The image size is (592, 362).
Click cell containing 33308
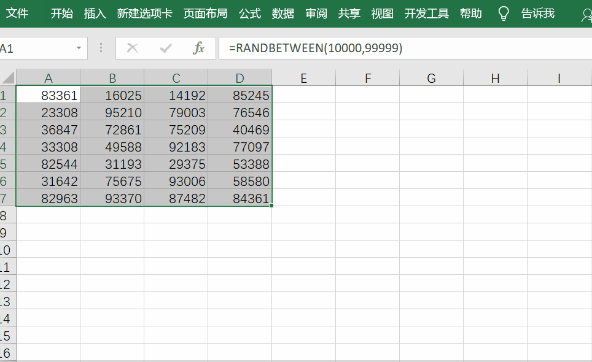click(x=49, y=147)
